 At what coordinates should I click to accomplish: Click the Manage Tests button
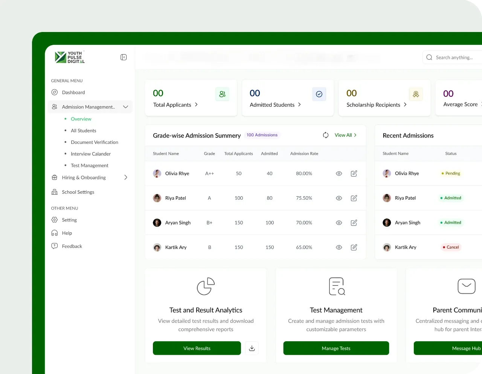point(336,348)
